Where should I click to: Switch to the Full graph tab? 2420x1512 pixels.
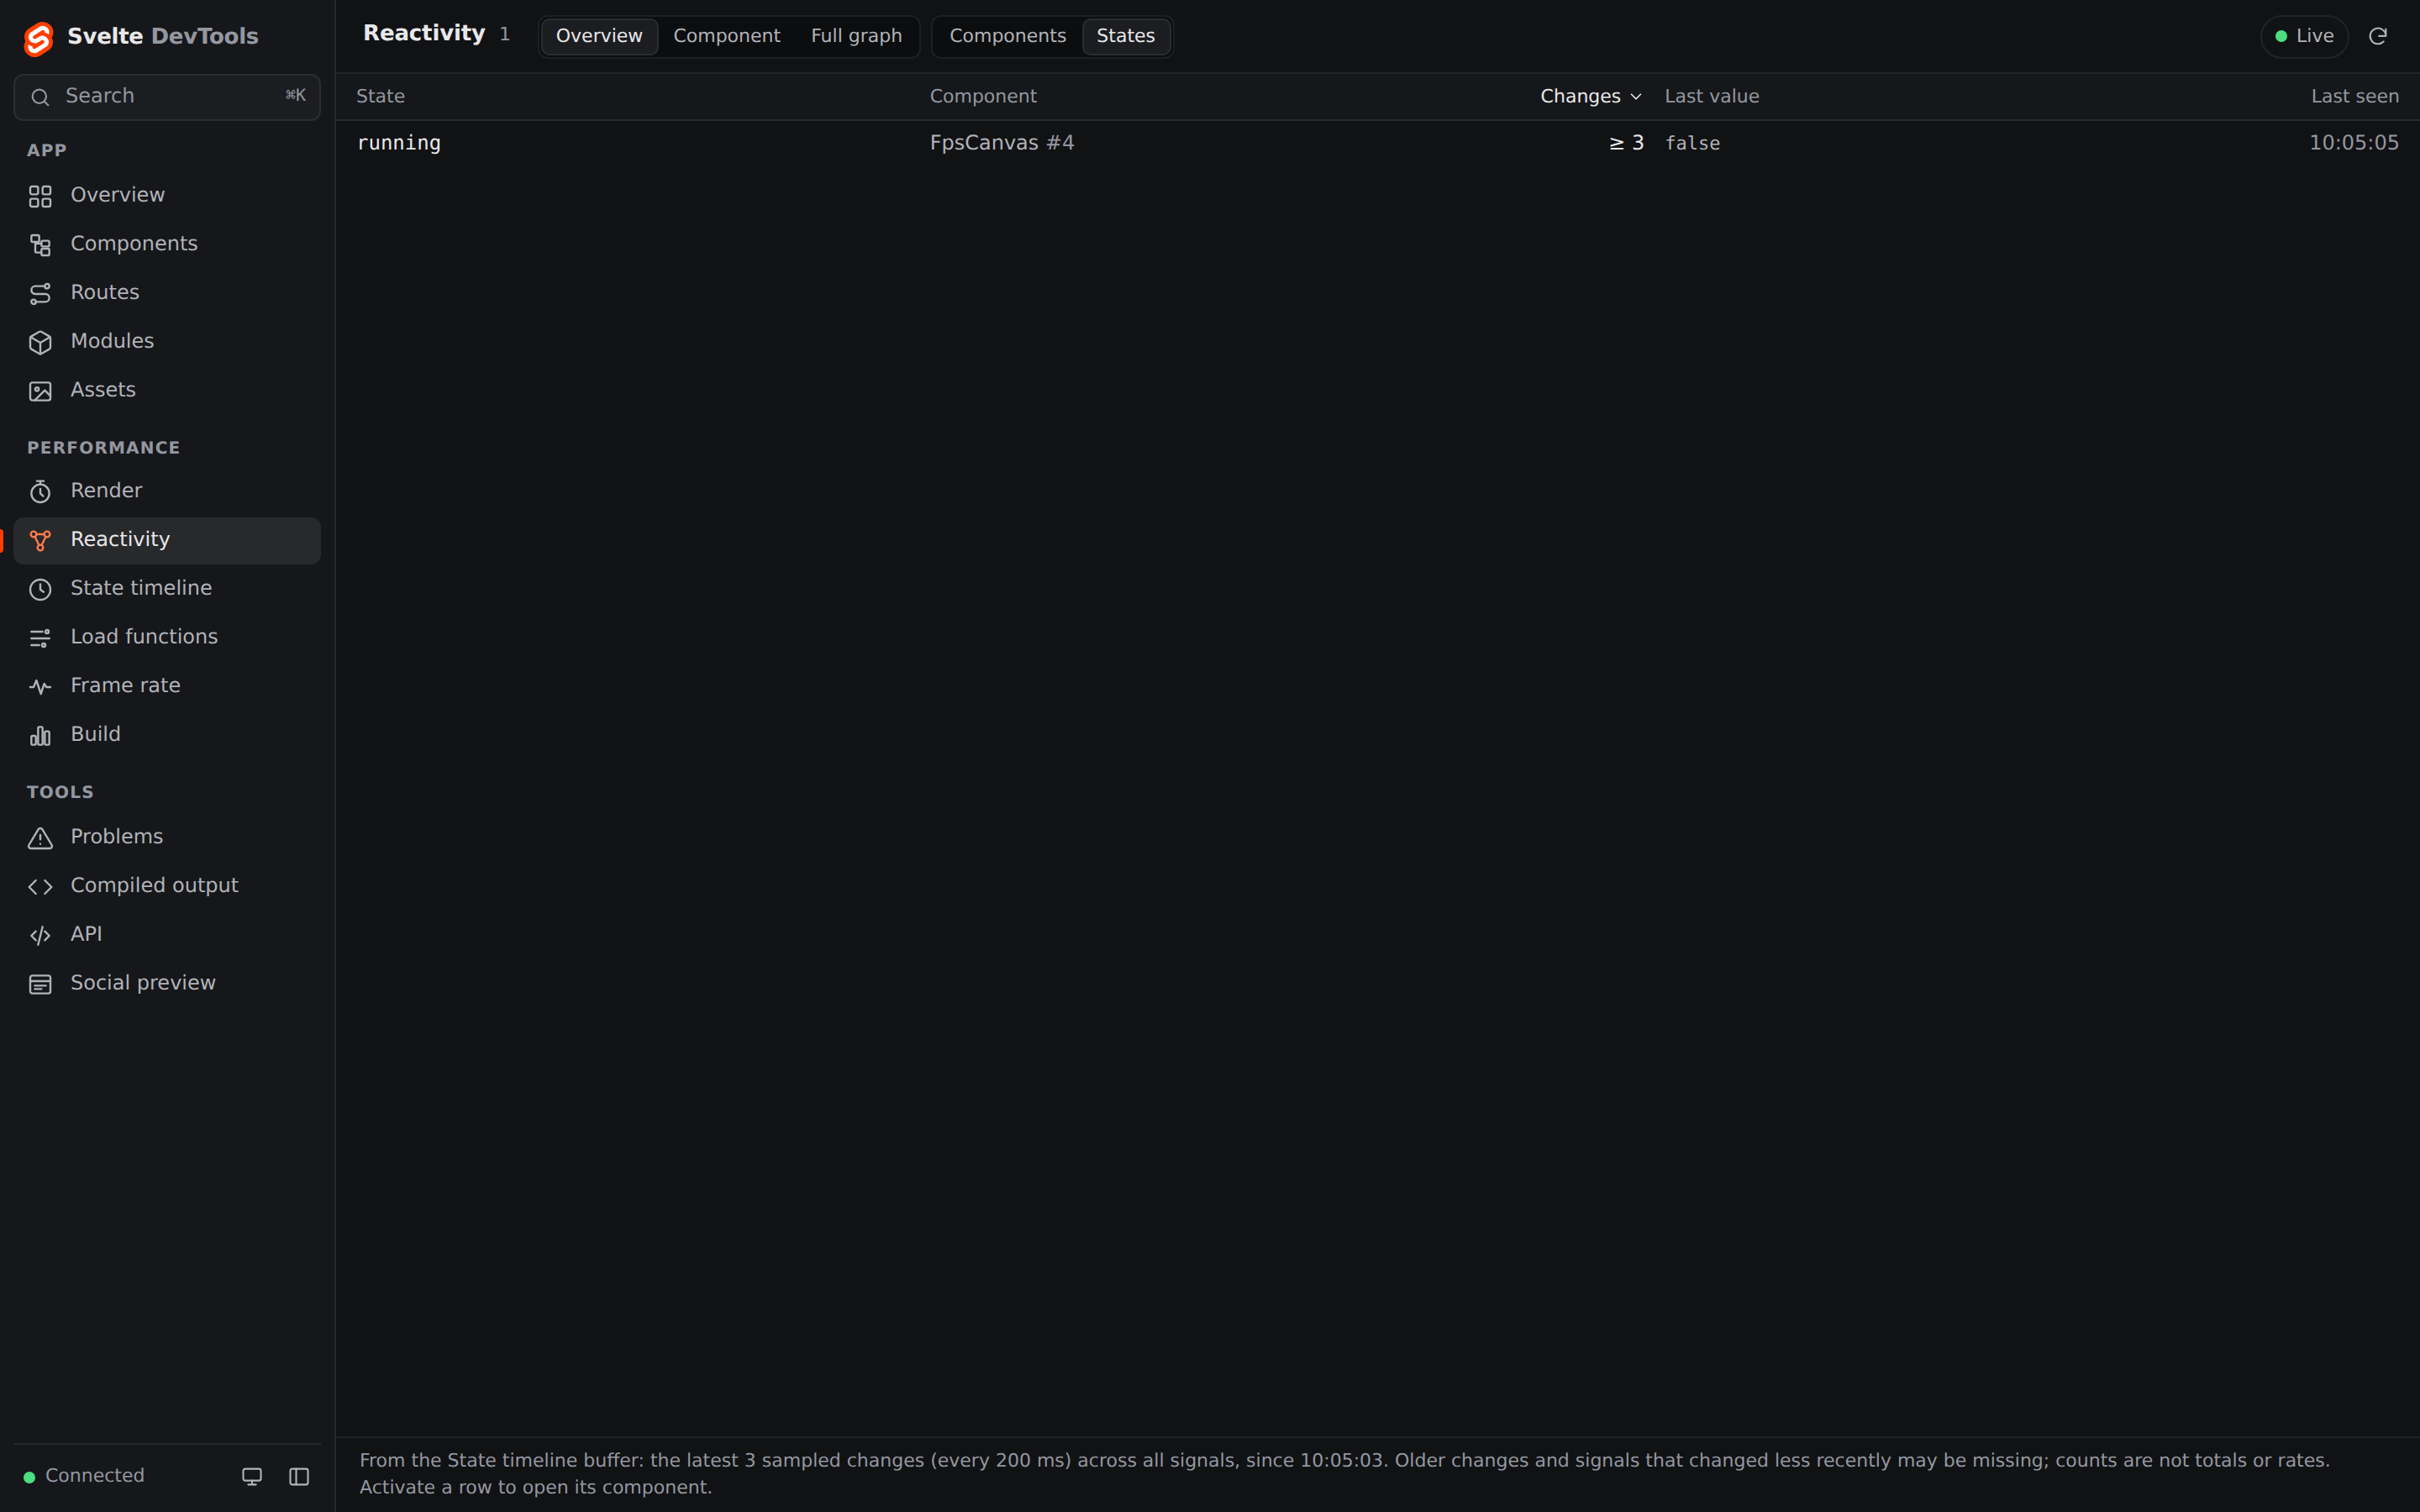tap(856, 36)
